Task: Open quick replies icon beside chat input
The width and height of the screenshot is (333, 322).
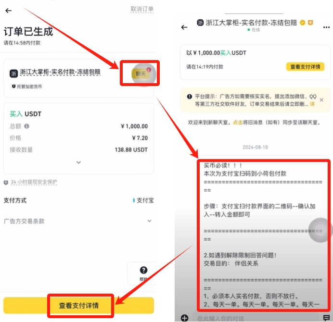Action: coord(326,318)
